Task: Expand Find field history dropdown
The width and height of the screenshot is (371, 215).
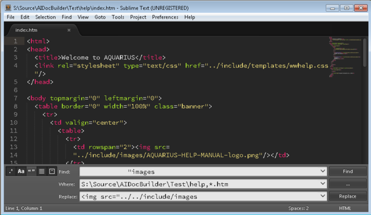Action: point(322,171)
